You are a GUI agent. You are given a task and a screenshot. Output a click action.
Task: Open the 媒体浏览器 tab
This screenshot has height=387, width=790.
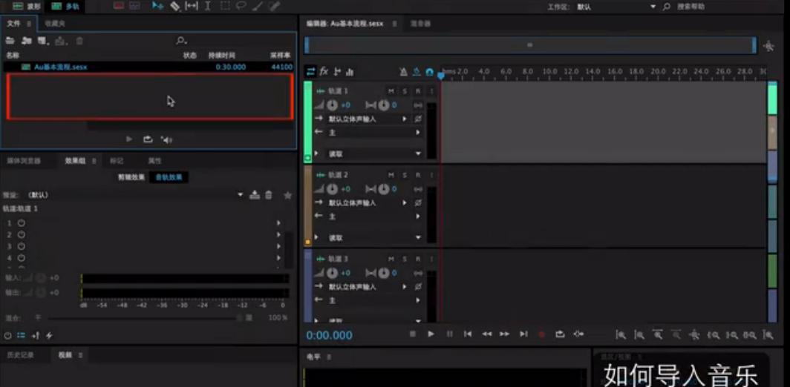(24, 161)
